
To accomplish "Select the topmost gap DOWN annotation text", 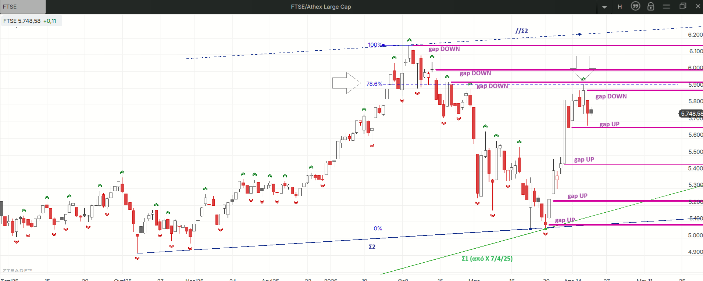I will point(444,49).
